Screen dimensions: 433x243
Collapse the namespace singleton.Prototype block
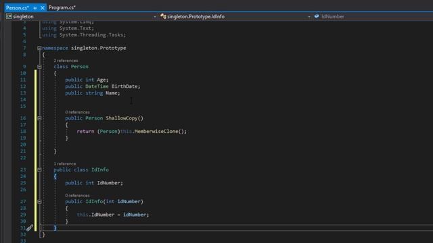[x=39, y=48]
